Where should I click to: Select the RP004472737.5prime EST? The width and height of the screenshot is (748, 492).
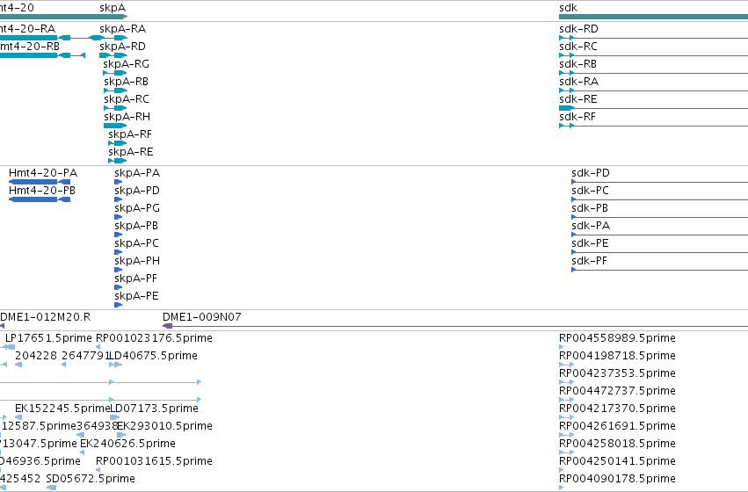point(566,400)
